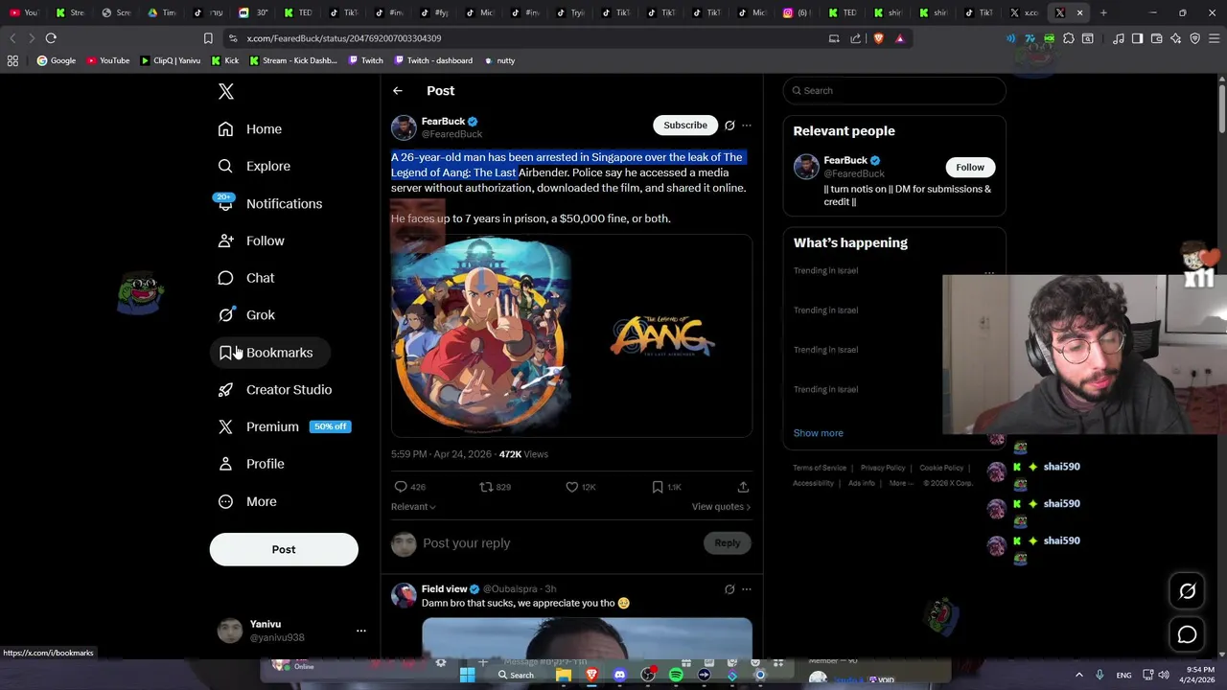
Task: Open Ads info footer link
Action: pyautogui.click(x=862, y=483)
